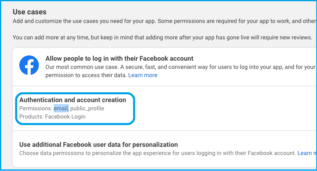317x171 pixels.
Task: Click the public_profile permission text
Action: coord(87,109)
